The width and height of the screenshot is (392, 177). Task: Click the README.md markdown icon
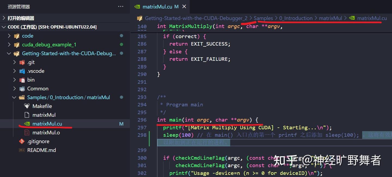(x=22, y=150)
